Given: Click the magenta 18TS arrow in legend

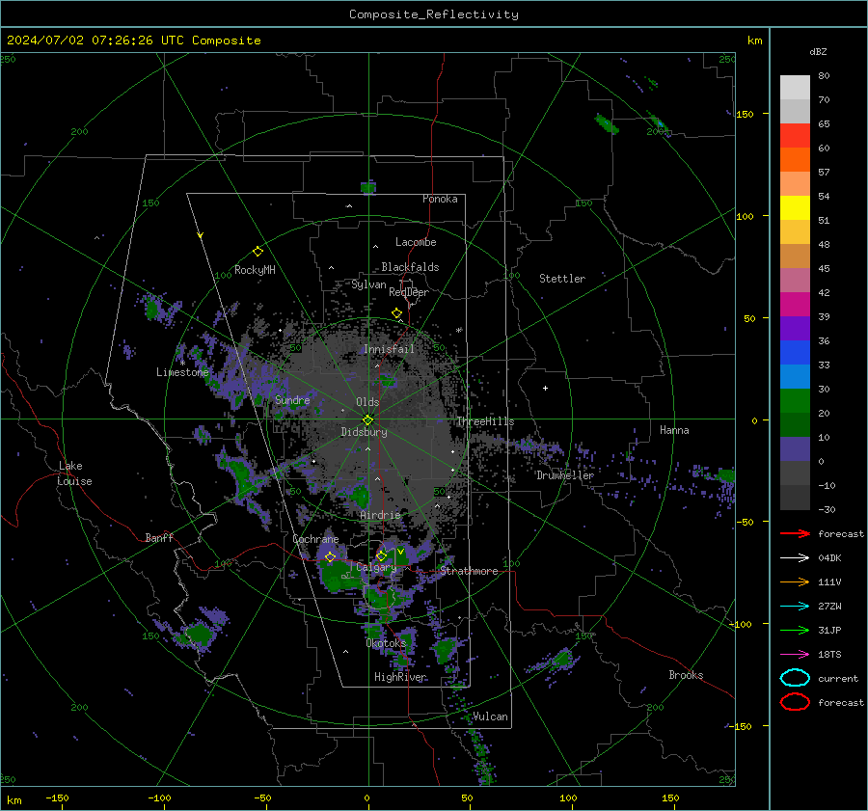Looking at the screenshot, I should click(795, 655).
